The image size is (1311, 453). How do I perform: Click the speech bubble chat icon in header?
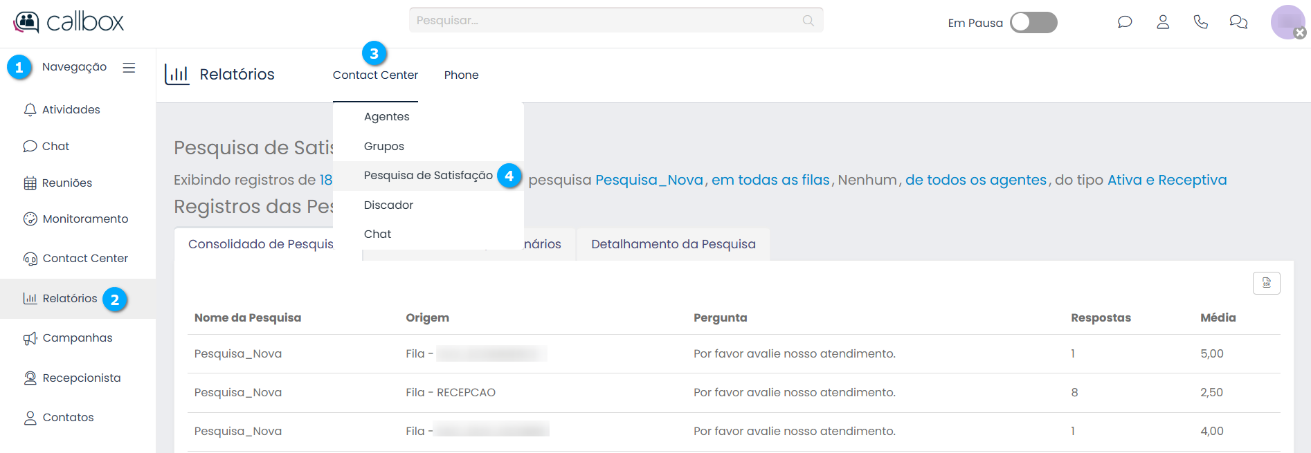point(1125,22)
